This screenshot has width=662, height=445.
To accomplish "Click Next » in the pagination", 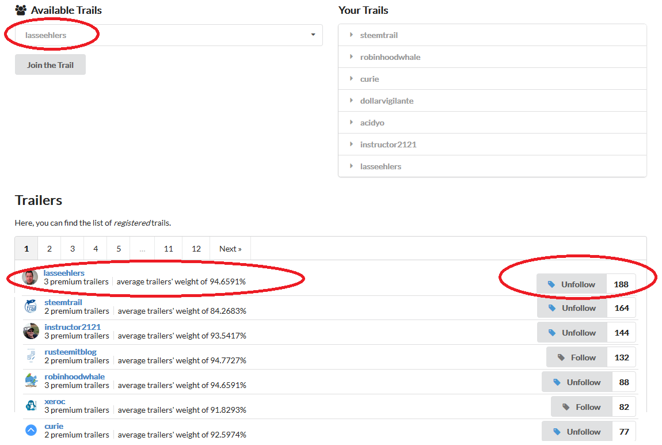I will click(230, 249).
